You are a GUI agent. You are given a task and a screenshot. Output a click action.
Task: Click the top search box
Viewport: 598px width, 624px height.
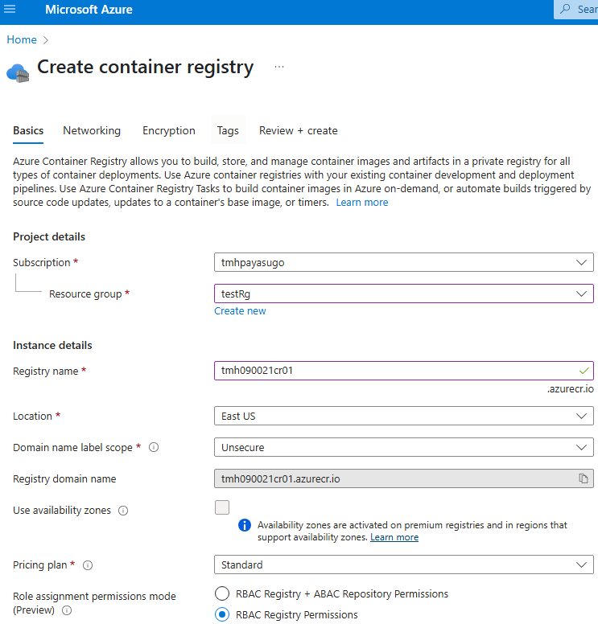click(575, 9)
